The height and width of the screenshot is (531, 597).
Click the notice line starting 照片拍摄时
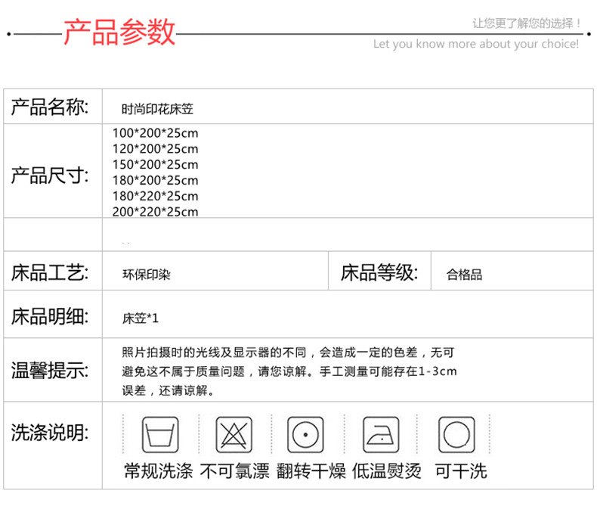click(288, 352)
